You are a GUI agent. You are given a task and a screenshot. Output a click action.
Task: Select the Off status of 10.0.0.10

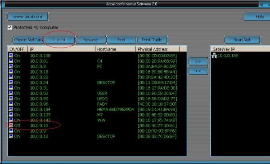tap(17, 125)
